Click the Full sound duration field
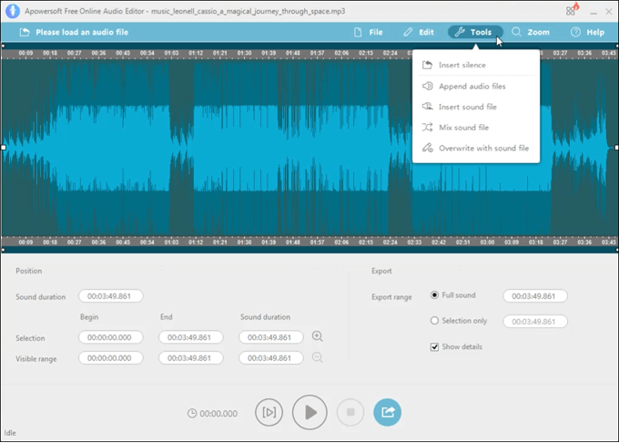The image size is (619, 443). point(535,296)
